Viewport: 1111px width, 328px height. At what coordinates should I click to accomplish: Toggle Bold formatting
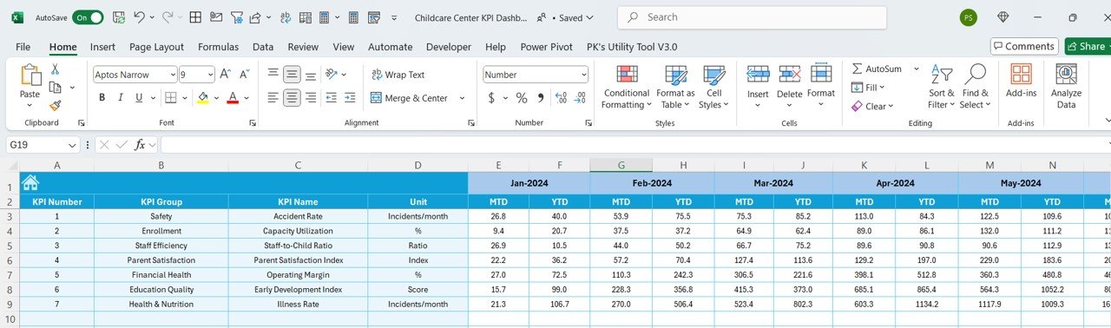tap(102, 97)
